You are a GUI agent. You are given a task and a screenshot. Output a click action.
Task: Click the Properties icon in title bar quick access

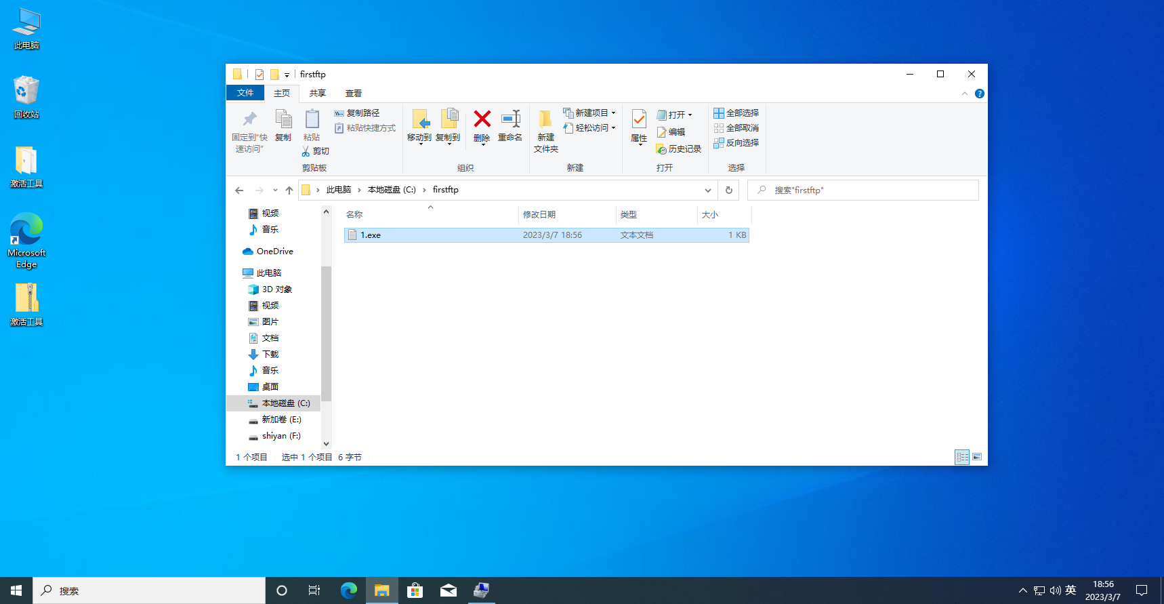[x=259, y=75]
